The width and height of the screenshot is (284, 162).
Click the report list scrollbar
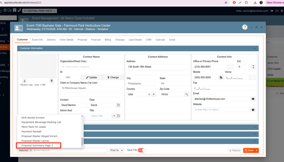click(x=82, y=141)
